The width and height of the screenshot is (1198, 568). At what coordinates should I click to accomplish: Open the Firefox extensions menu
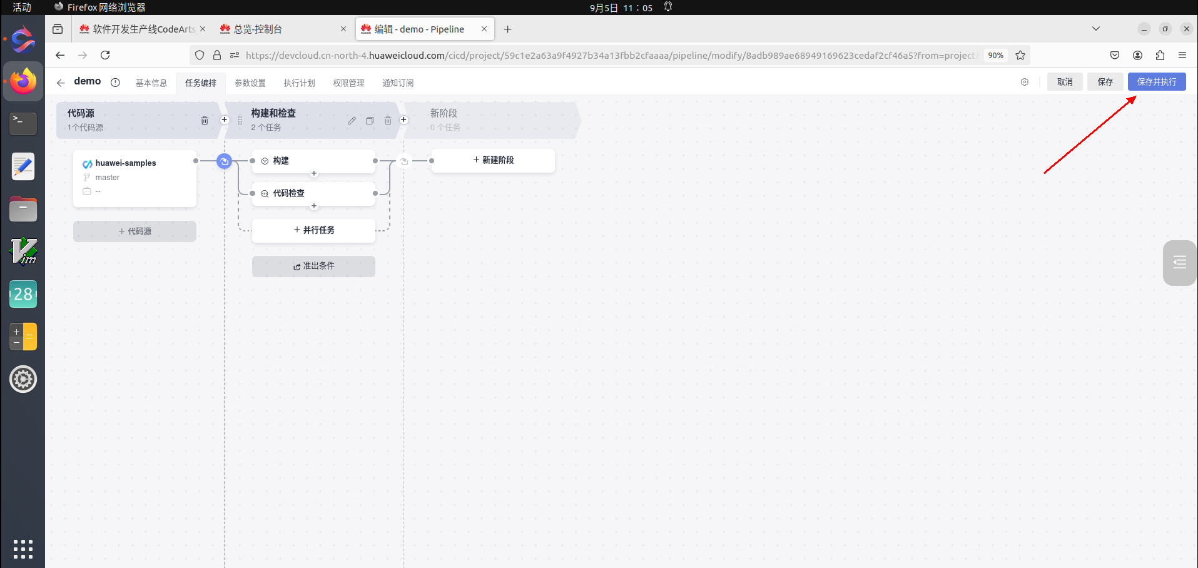1160,55
